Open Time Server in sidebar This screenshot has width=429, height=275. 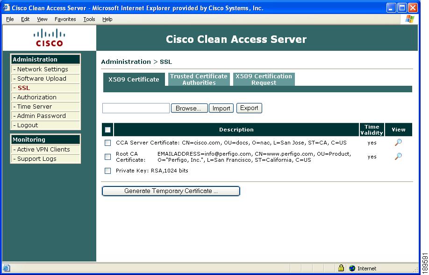pyautogui.click(x=45, y=106)
